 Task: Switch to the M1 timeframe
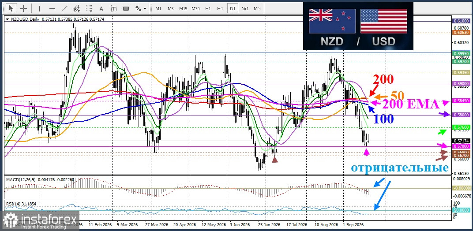(x=158, y=8)
